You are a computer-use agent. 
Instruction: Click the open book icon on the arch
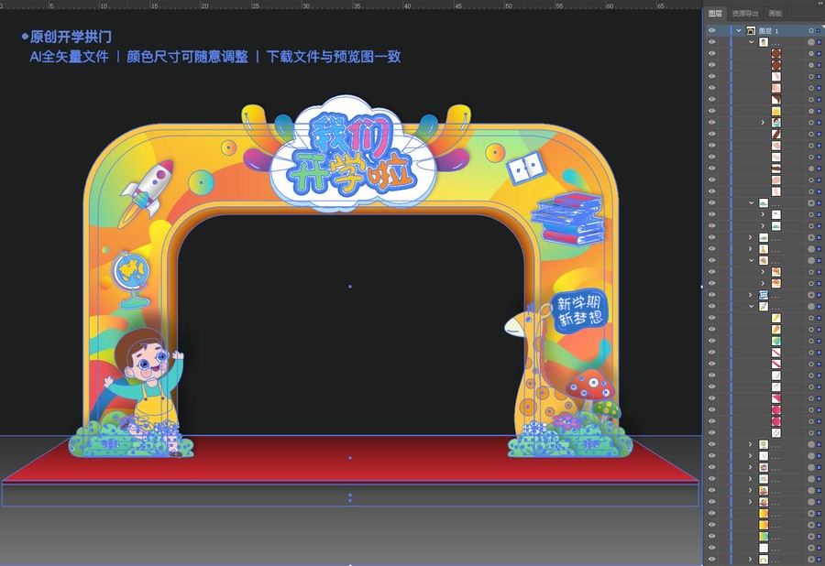pos(526,169)
